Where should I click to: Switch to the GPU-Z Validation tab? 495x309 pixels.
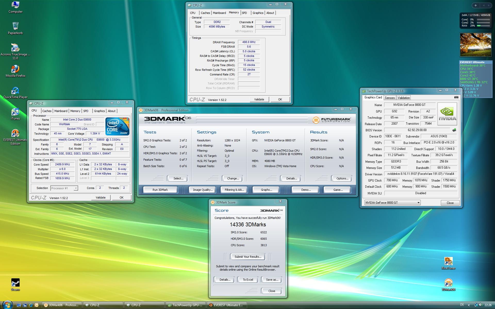click(403, 98)
